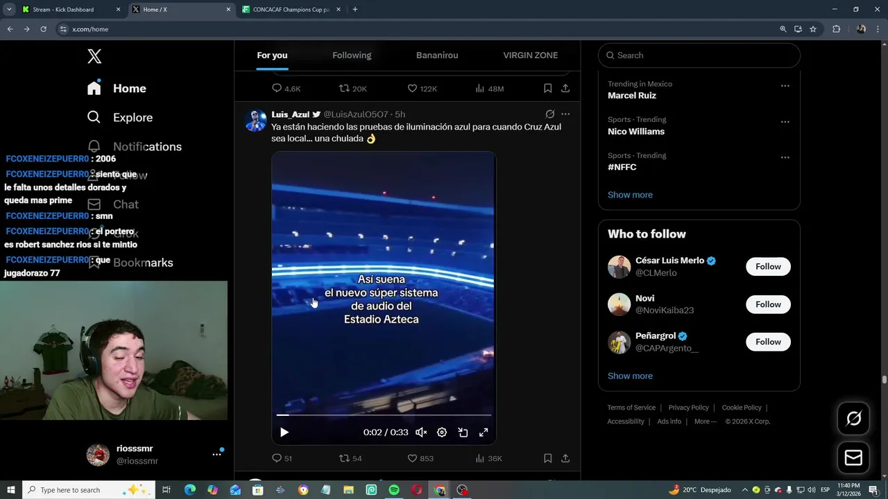Unmute the video audio

coord(421,432)
